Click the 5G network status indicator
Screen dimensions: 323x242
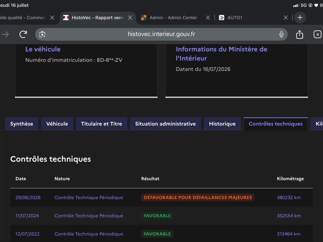(x=304, y=5)
